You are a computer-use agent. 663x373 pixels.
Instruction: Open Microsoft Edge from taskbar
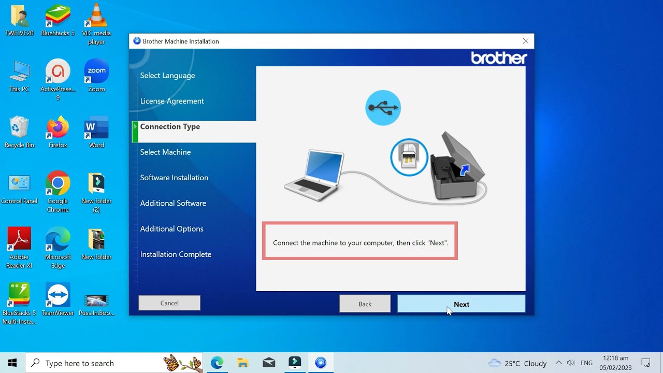(217, 363)
